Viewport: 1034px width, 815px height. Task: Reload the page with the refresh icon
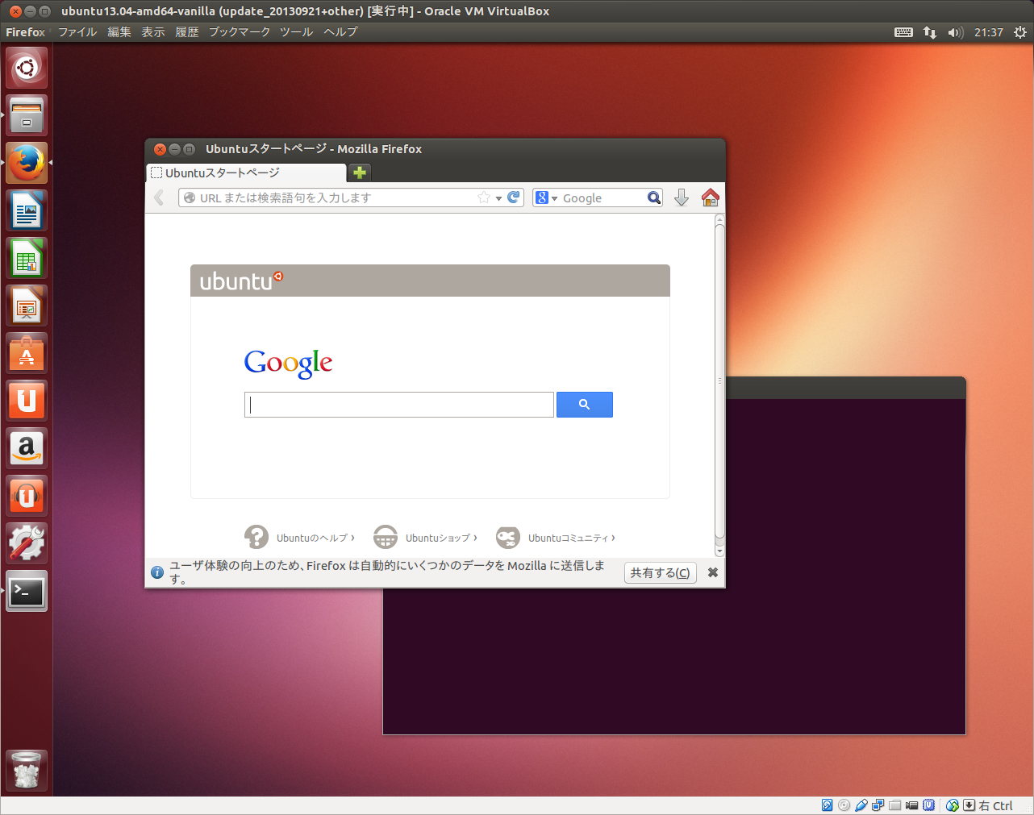[x=513, y=198]
